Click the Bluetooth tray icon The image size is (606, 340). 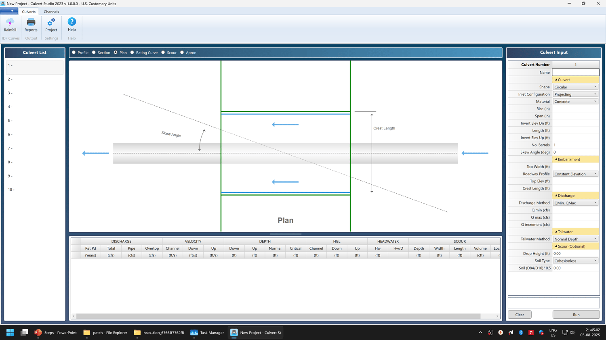pyautogui.click(x=521, y=333)
